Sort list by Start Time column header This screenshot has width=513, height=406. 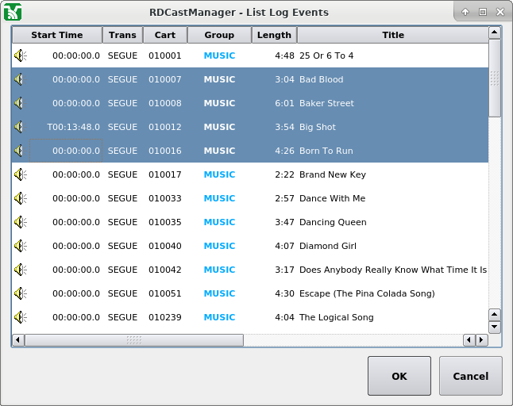point(56,35)
